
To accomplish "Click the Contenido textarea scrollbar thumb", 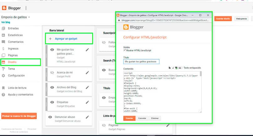I will (201, 73).
